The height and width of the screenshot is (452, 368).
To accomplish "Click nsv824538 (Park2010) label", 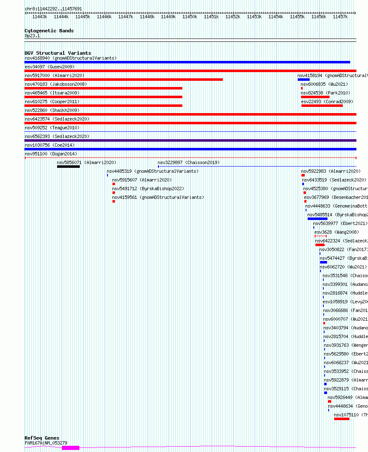I will point(325,93).
